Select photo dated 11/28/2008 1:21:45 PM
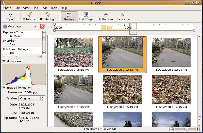 pos(73,90)
